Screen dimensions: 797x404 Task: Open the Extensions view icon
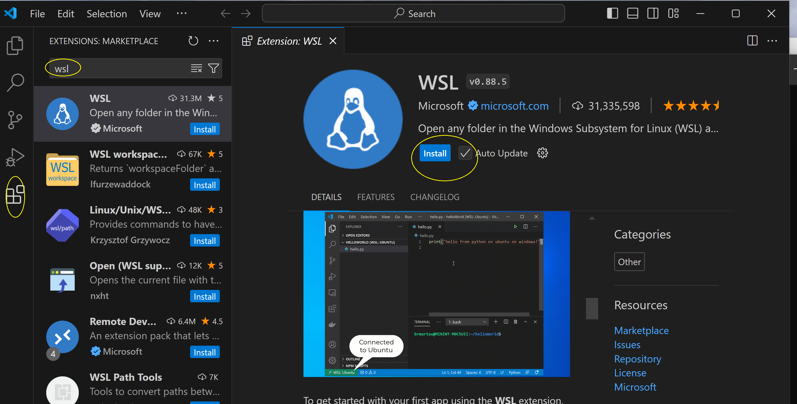click(15, 195)
